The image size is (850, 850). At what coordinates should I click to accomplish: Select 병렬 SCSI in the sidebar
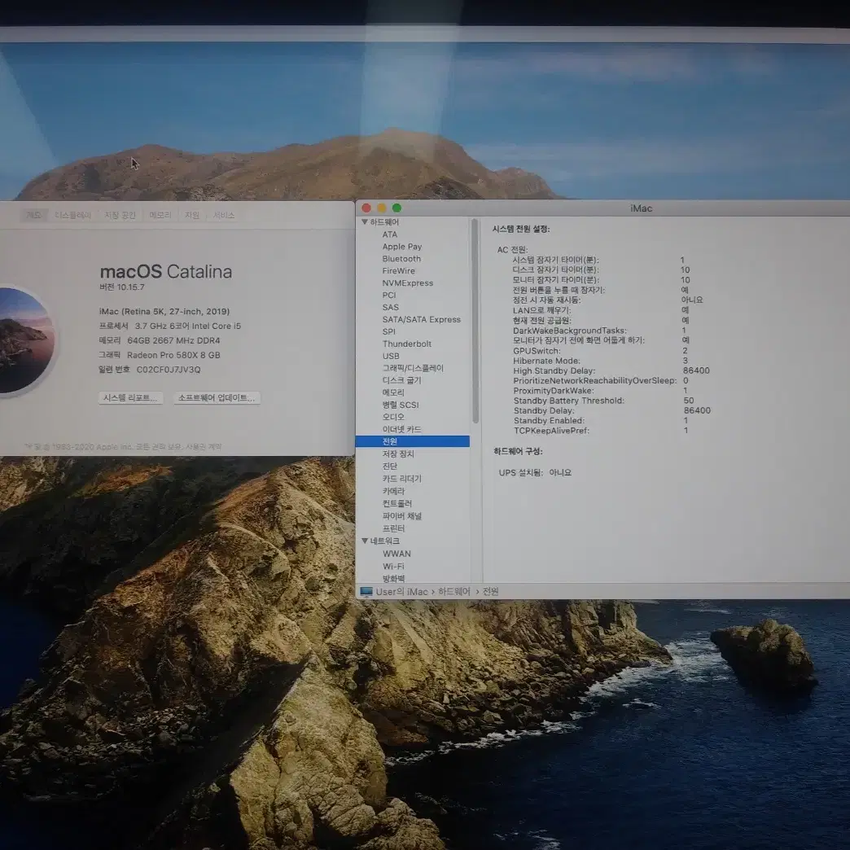click(x=400, y=405)
